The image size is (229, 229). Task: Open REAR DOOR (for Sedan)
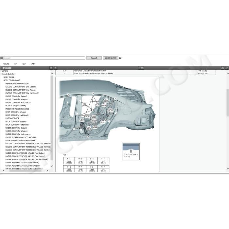[x=15, y=106]
